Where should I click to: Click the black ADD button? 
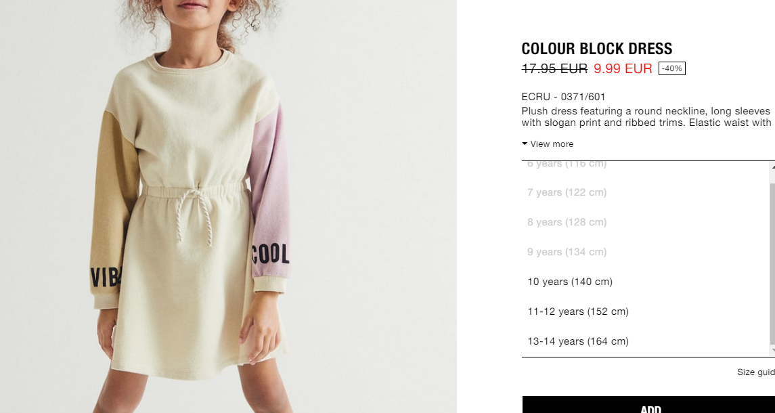pos(648,405)
